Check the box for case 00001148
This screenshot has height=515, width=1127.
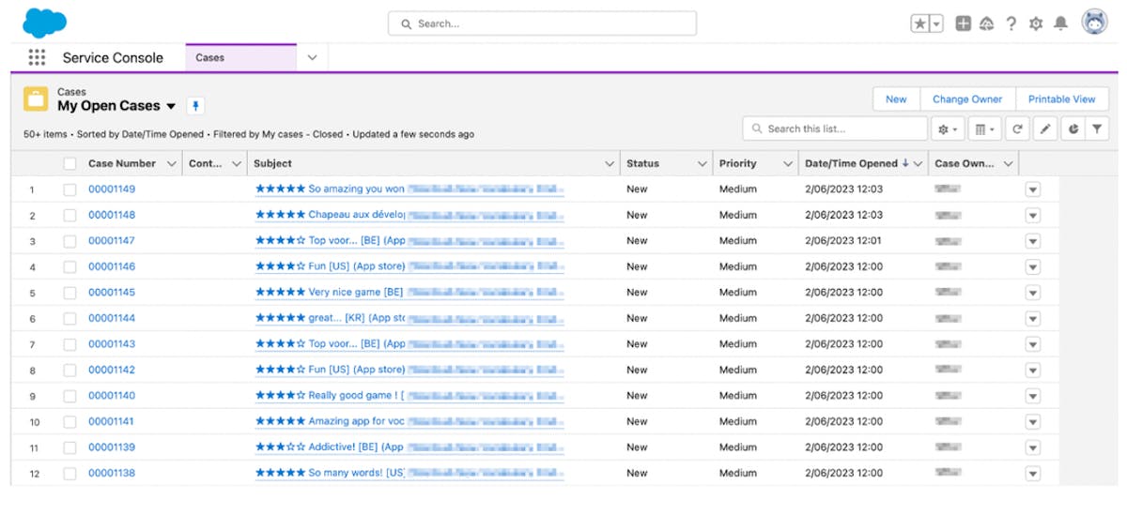[69, 215]
